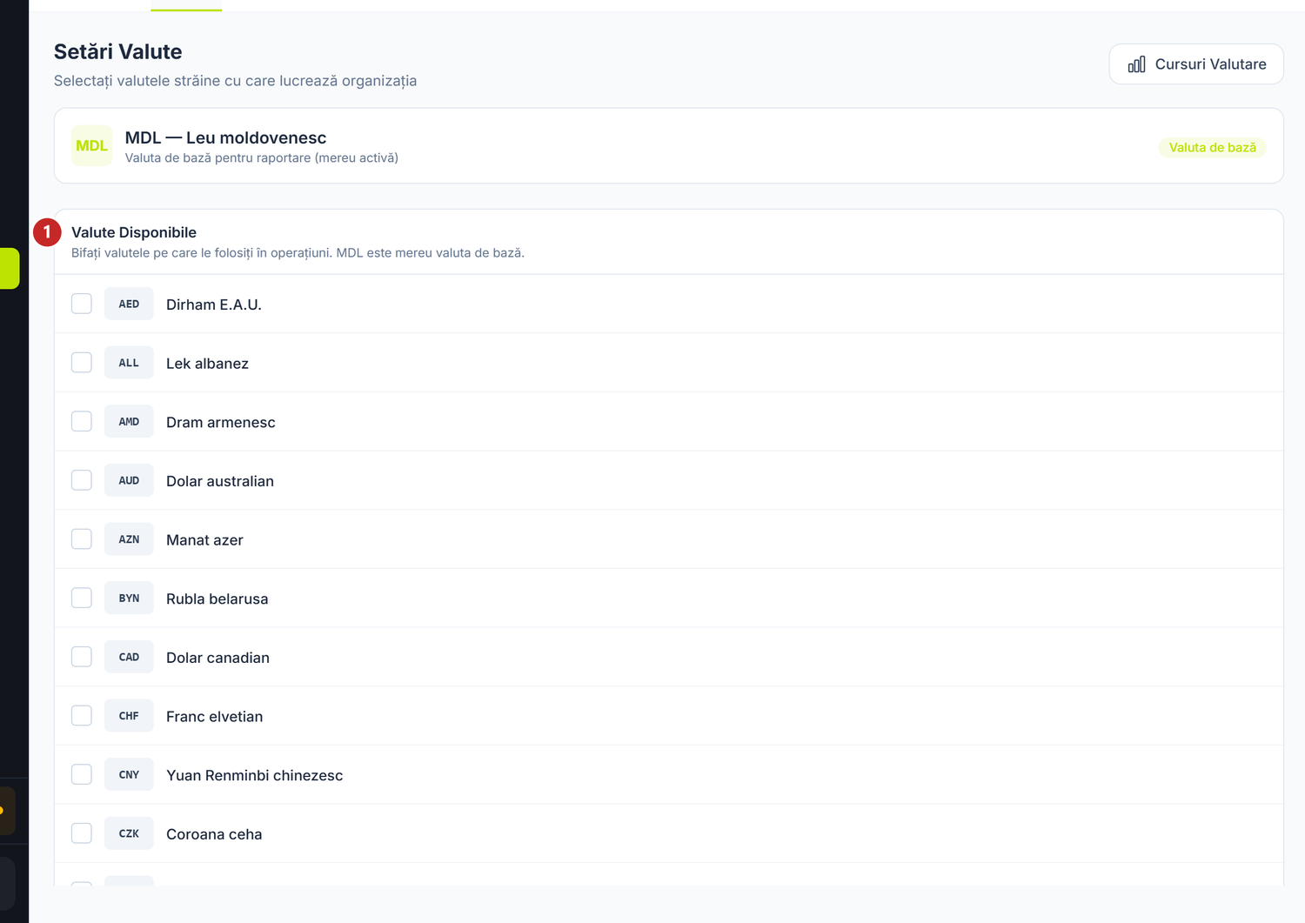
Task: Select the AUD Dolar australian checkbox
Action: point(82,480)
